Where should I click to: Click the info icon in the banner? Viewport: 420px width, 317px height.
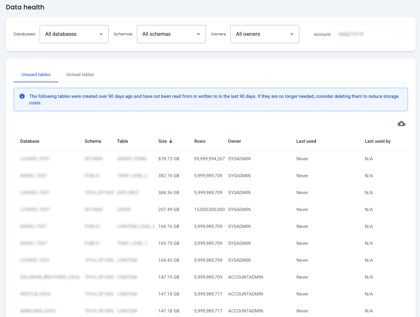22,96
